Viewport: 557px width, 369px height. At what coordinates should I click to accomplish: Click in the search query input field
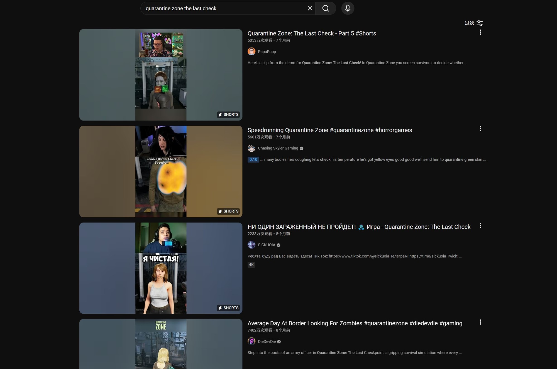[x=223, y=8]
